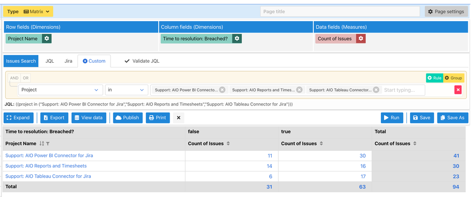The height and width of the screenshot is (197, 472).
Task: Open Support: AIO Reports and Timesheets link
Action: click(46, 166)
